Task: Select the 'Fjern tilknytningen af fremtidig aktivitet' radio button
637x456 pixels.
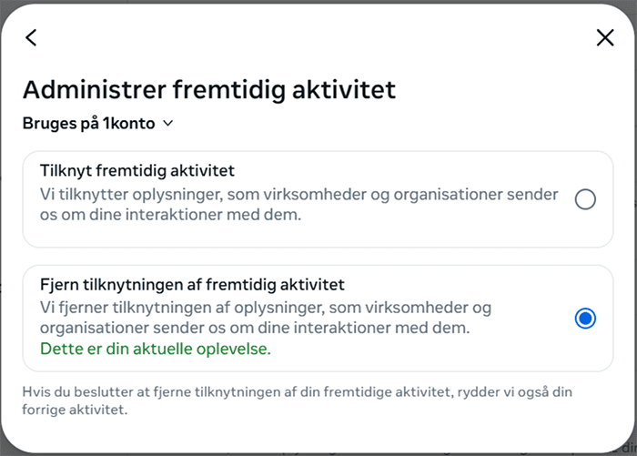Action: pos(585,318)
